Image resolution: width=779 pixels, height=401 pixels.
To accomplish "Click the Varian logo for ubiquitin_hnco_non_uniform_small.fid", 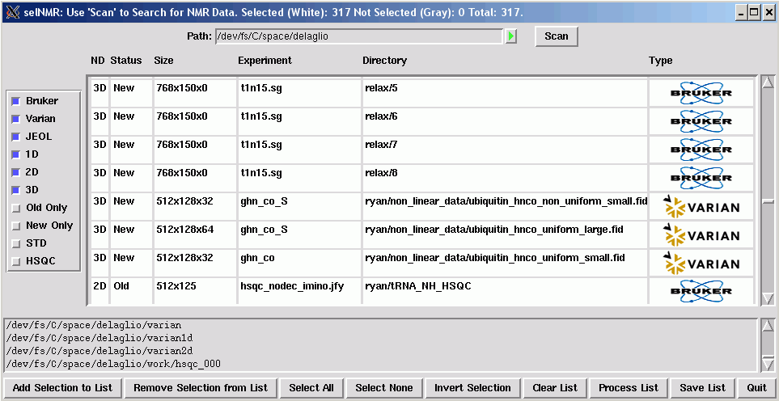I will click(701, 206).
